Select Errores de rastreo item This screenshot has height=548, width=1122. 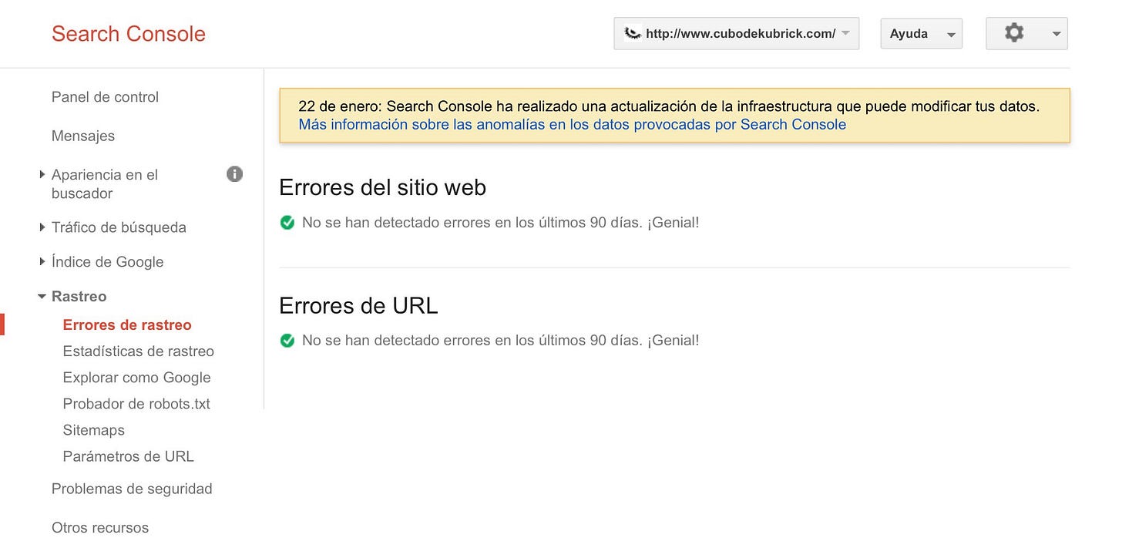pyautogui.click(x=127, y=325)
